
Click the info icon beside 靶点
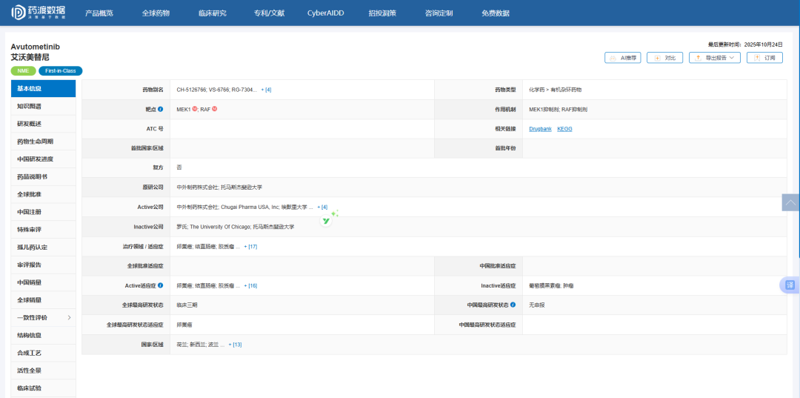(x=160, y=109)
